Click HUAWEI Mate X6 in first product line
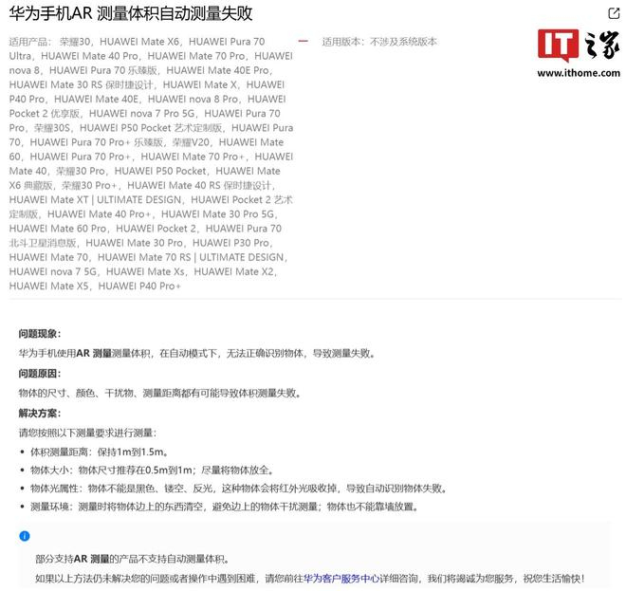 [139, 42]
